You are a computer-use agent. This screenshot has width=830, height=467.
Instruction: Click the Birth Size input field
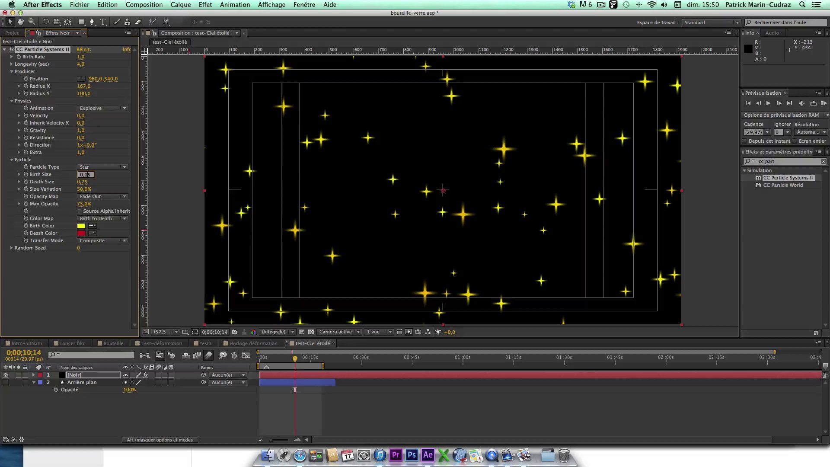tap(85, 174)
